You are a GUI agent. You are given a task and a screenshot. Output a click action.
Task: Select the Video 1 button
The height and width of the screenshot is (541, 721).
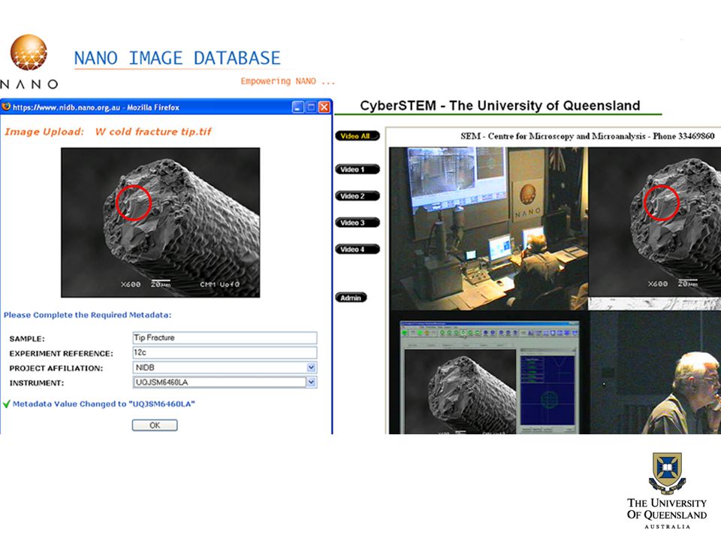tap(357, 169)
